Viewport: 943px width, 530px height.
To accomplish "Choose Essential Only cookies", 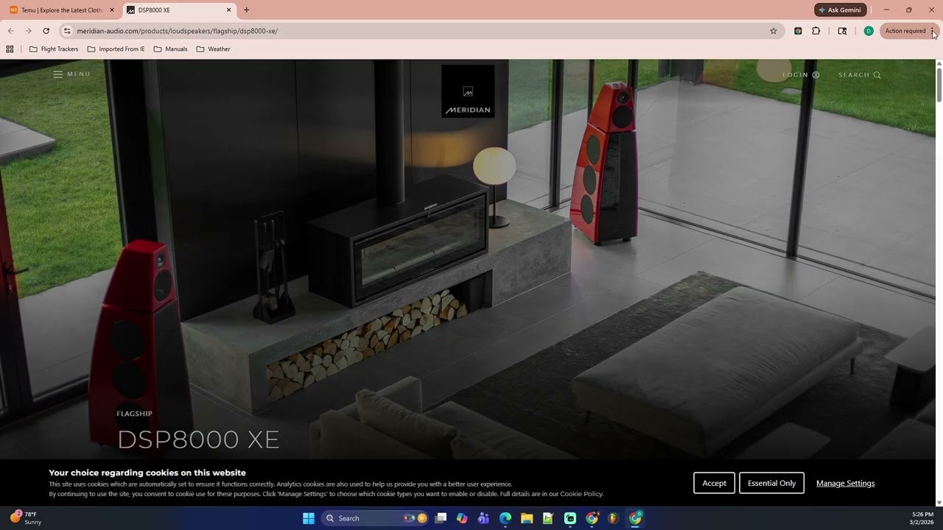I will 771,483.
